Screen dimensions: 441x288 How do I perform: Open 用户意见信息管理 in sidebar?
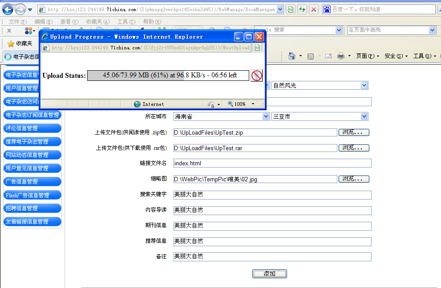point(32,168)
